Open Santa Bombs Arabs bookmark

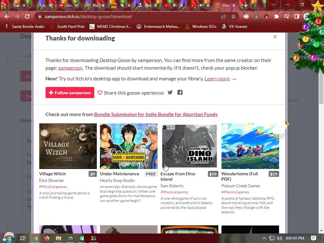point(25,27)
